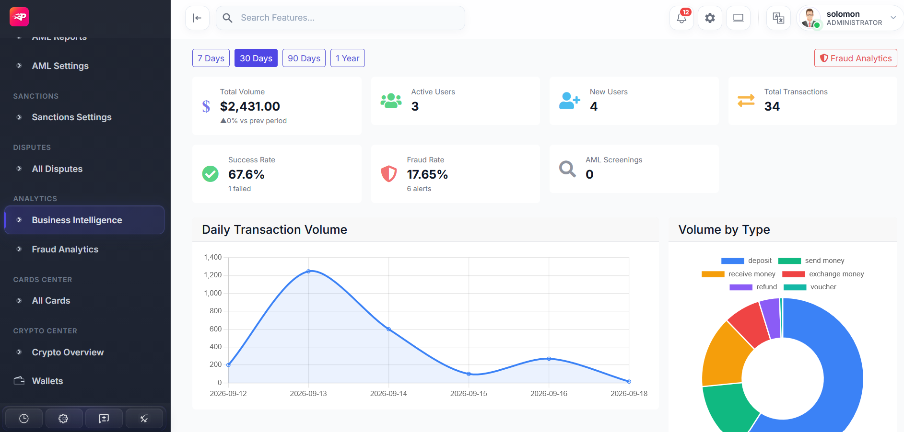904x432 pixels.
Task: Click the dollar sign icon on Total Volume
Action: pos(206,106)
